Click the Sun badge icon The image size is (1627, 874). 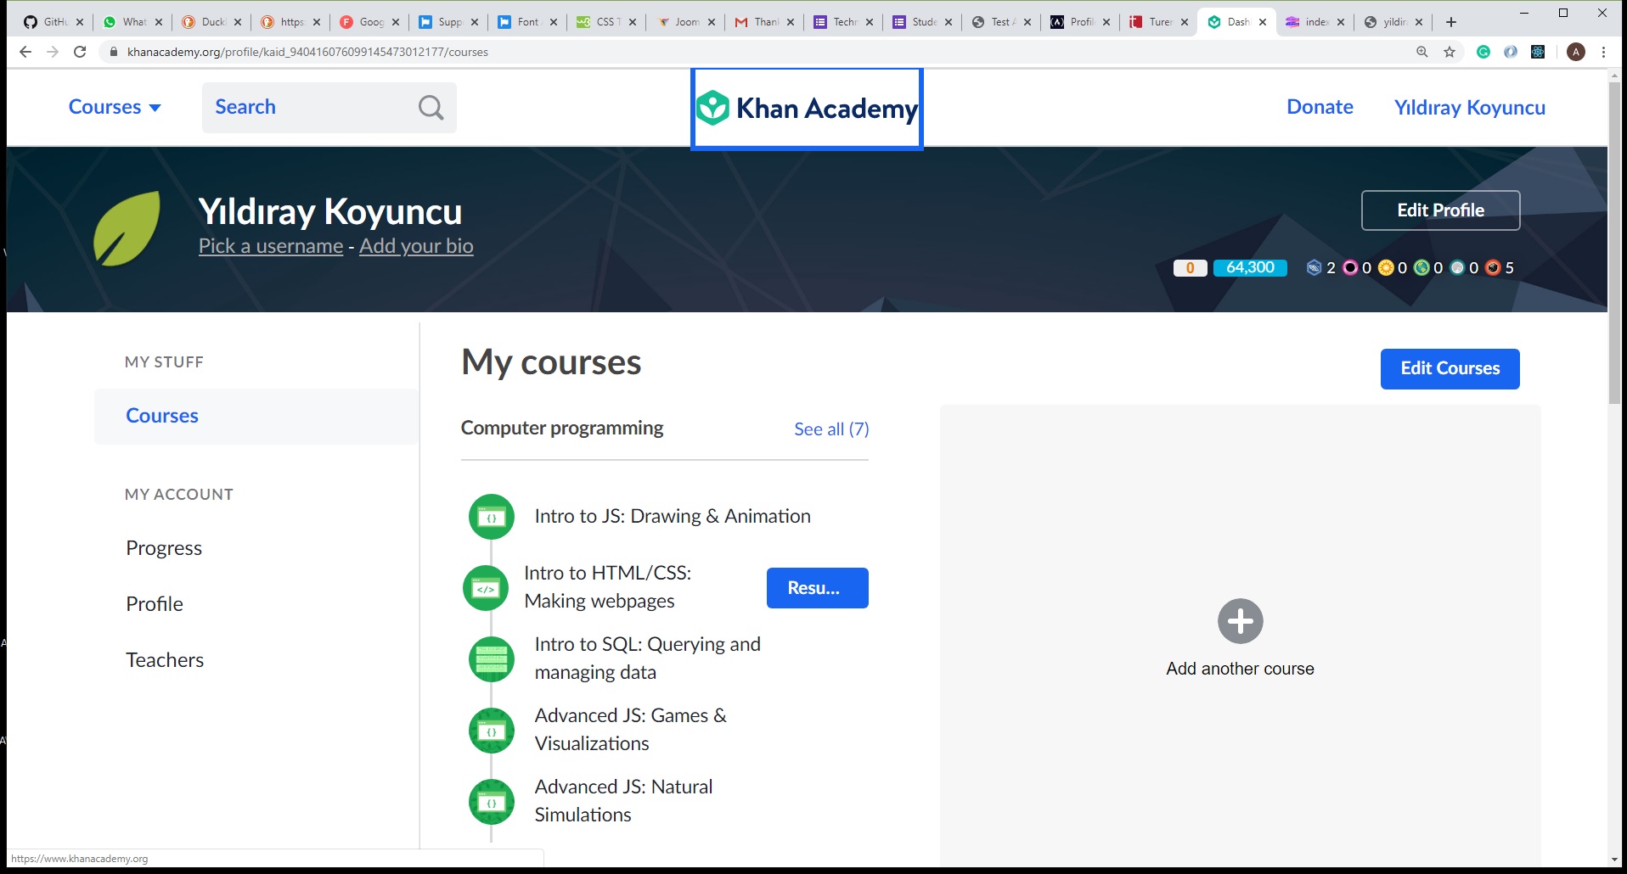[1386, 268]
